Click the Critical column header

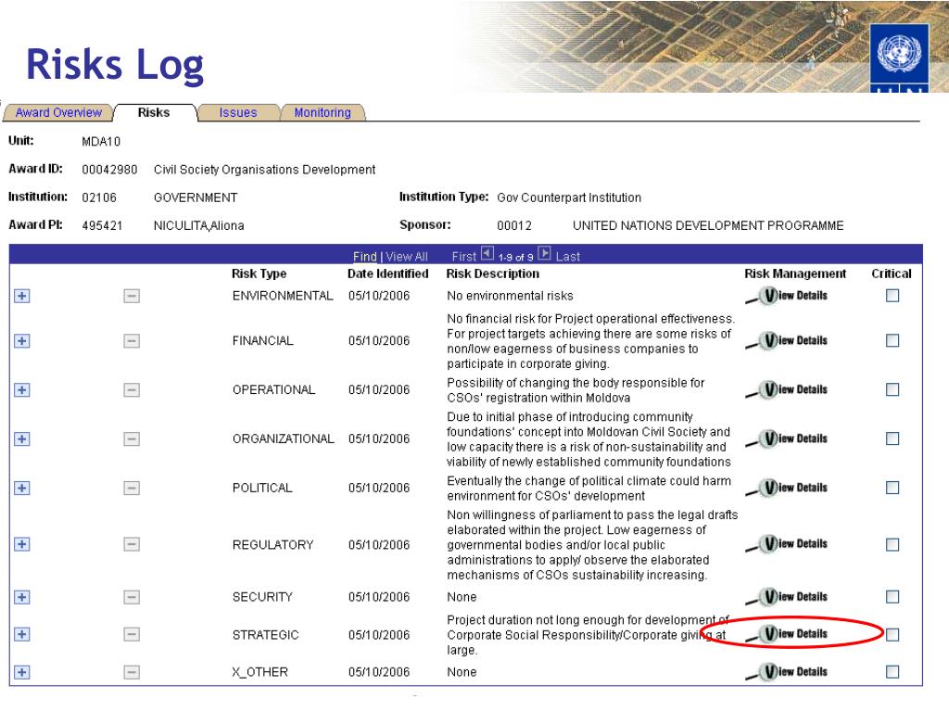[892, 273]
